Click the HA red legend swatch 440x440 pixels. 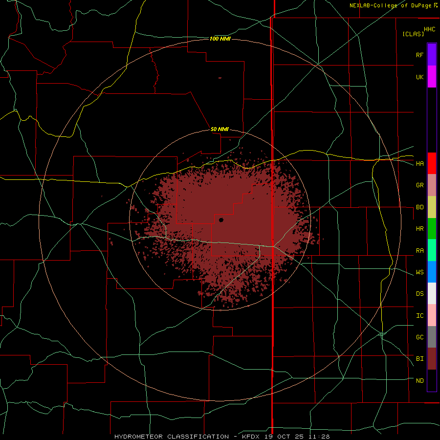(432, 163)
